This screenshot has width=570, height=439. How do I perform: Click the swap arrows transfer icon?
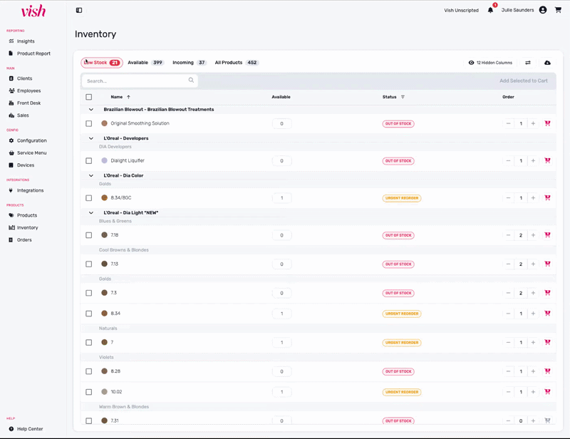(528, 63)
